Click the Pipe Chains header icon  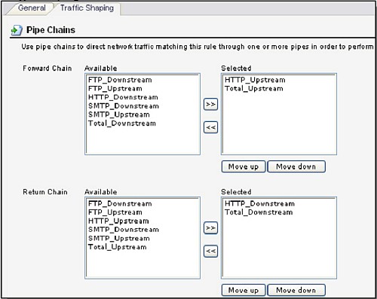click(x=17, y=30)
